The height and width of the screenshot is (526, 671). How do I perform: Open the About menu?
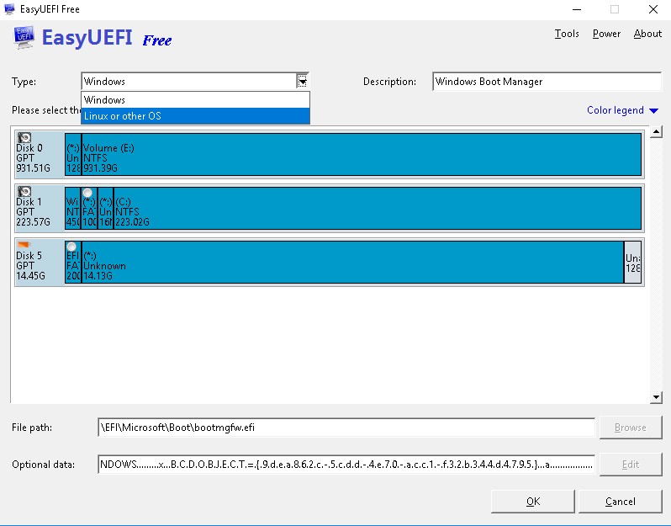tap(647, 34)
